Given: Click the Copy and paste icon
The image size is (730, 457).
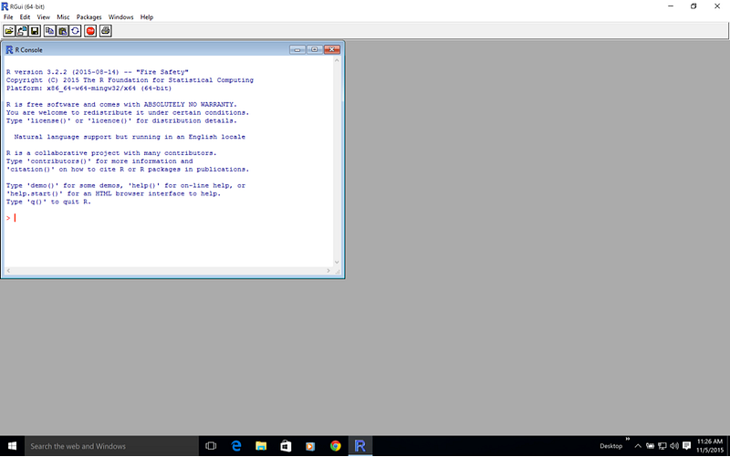Looking at the screenshot, I should [x=76, y=31].
